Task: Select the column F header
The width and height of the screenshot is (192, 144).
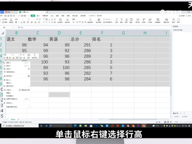Action: [x=102, y=33]
